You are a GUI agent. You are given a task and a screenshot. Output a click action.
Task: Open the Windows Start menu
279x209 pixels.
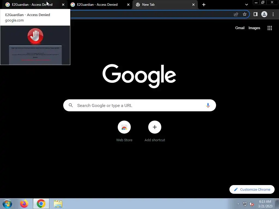pos(7,204)
